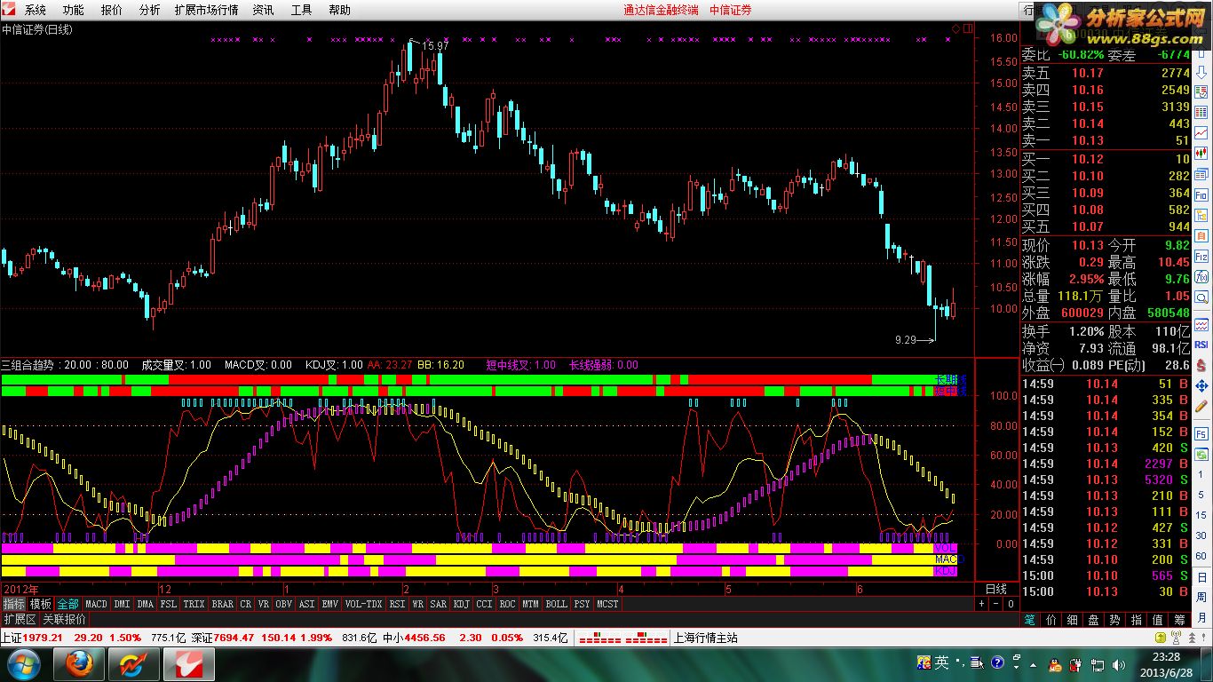This screenshot has width=1213, height=682.
Task: Open the 工具 menu
Action: pos(301,10)
